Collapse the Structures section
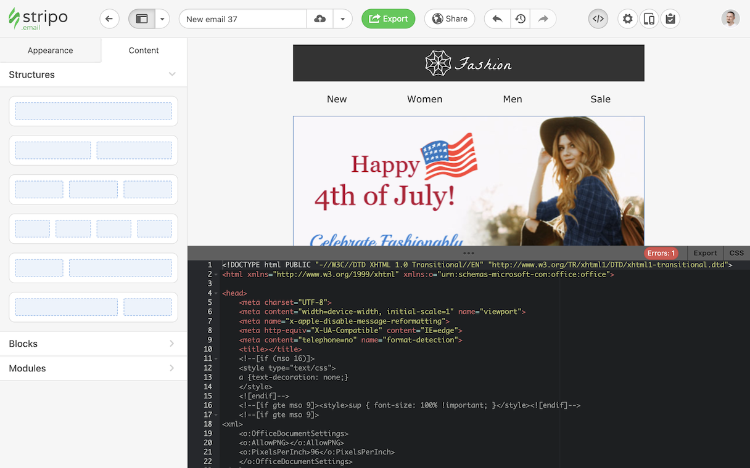Viewport: 750px width, 468px height. tap(172, 75)
